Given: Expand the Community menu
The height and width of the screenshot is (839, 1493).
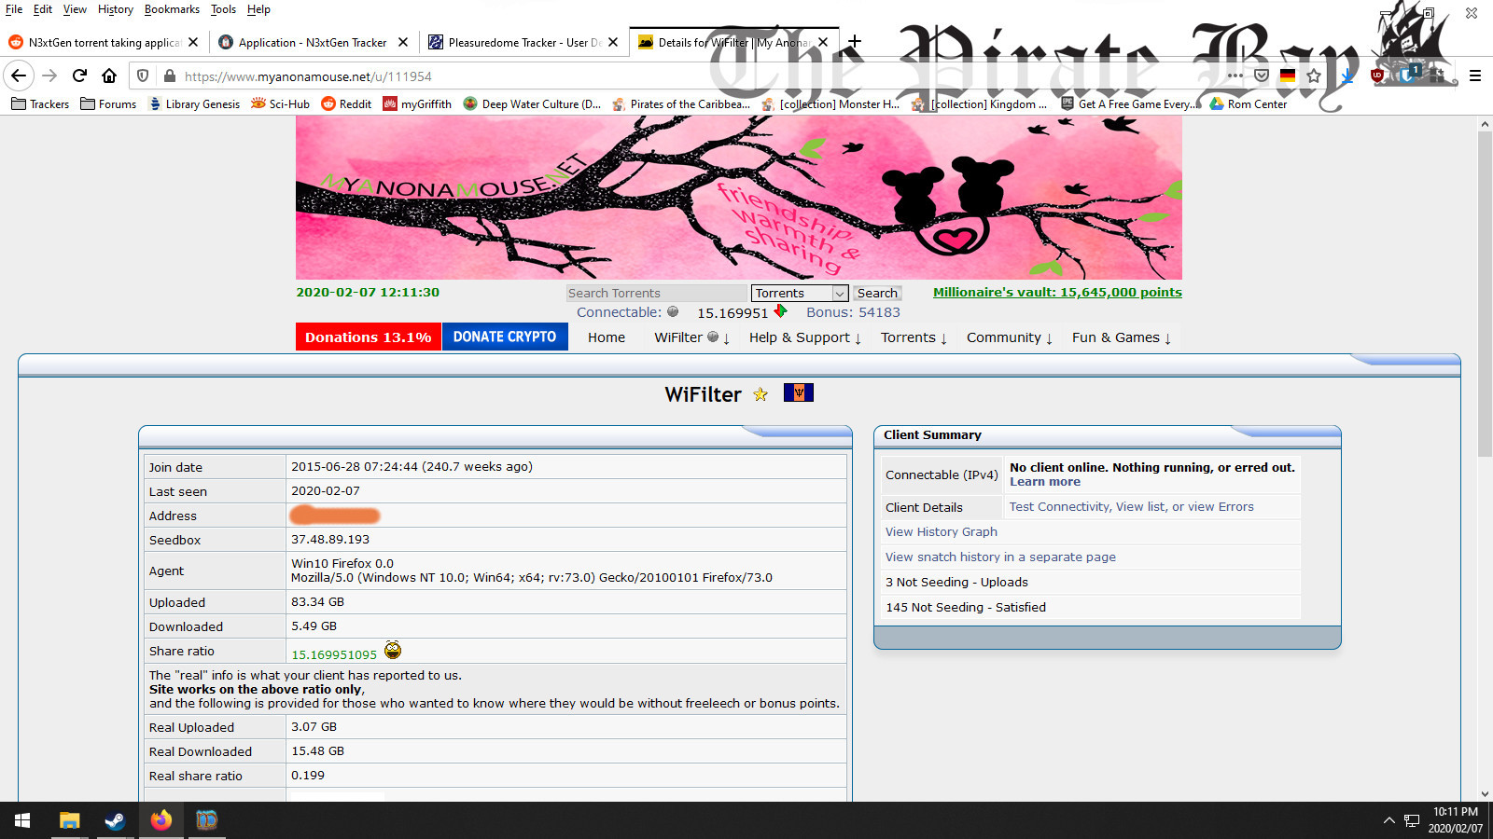Looking at the screenshot, I should tap(1010, 337).
